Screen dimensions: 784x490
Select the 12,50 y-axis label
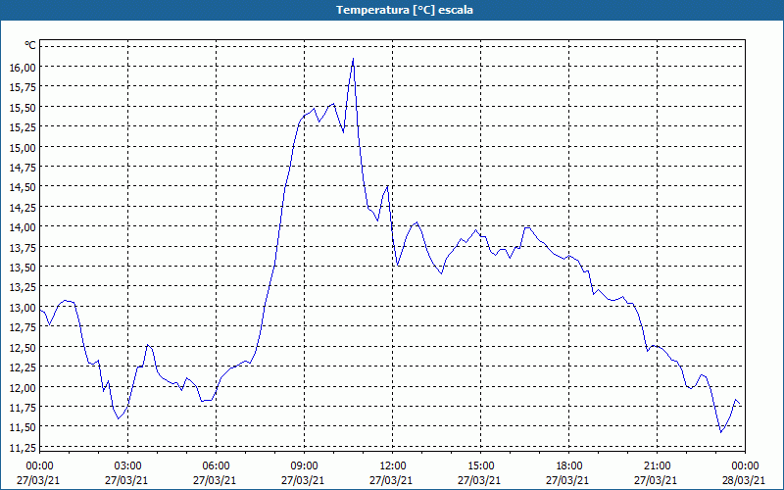coord(23,347)
